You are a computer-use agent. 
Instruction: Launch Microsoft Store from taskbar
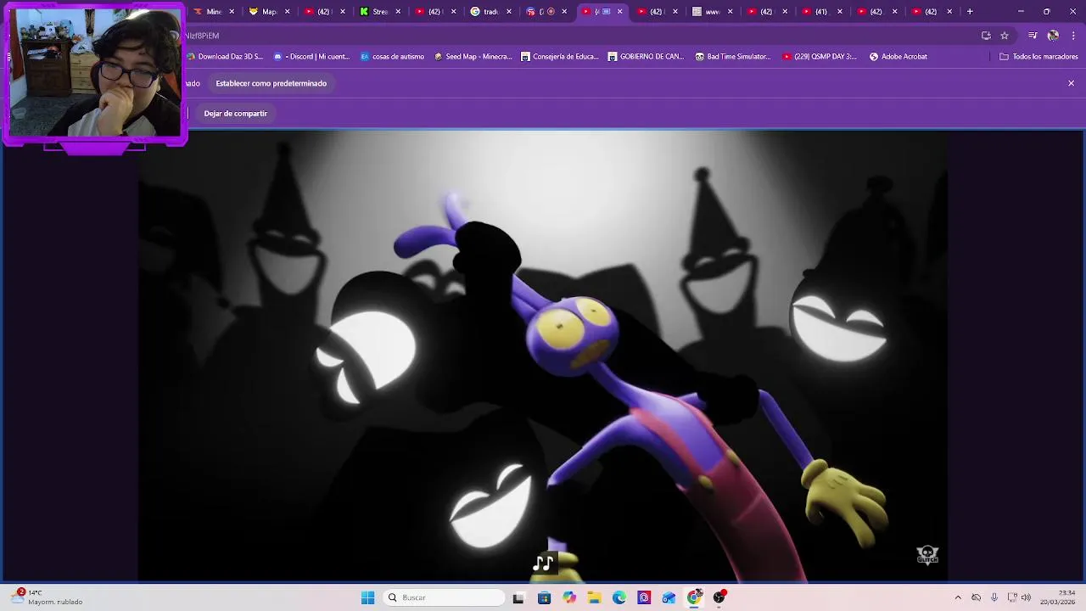click(544, 598)
